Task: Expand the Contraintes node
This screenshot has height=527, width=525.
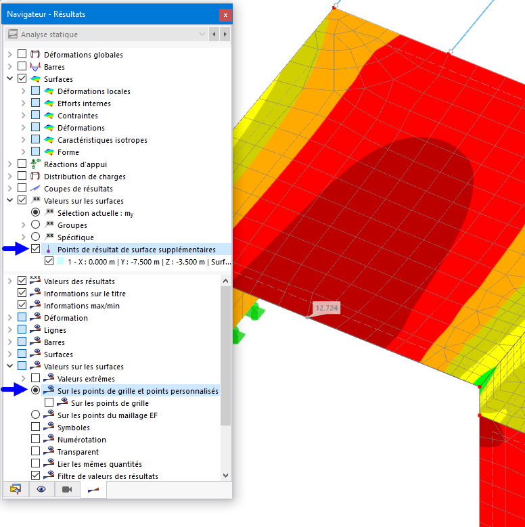Action: [23, 115]
